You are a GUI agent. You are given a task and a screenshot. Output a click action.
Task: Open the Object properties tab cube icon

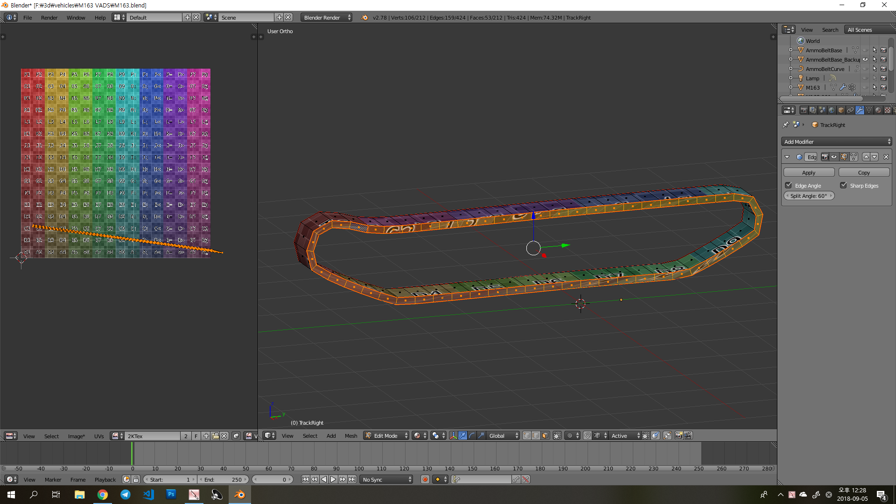click(841, 110)
